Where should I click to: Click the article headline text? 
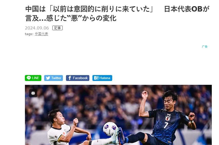(x=117, y=14)
